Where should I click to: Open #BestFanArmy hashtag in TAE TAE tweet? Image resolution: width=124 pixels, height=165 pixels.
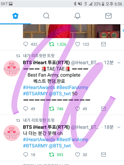pos(72,88)
